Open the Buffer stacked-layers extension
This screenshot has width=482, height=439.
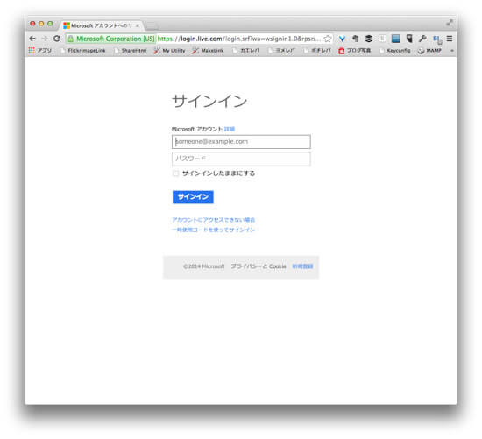click(369, 39)
